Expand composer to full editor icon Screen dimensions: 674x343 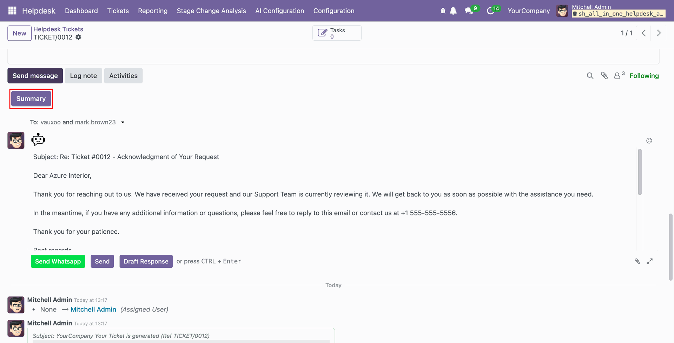pyautogui.click(x=650, y=261)
